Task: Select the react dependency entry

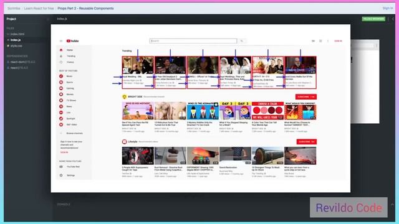Action: [x=17, y=68]
